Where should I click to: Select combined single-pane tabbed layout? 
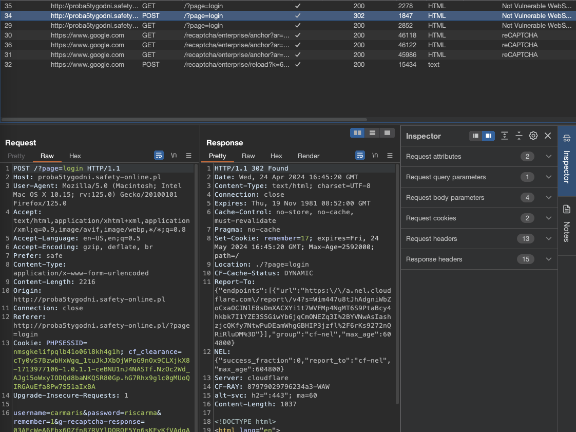click(388, 133)
